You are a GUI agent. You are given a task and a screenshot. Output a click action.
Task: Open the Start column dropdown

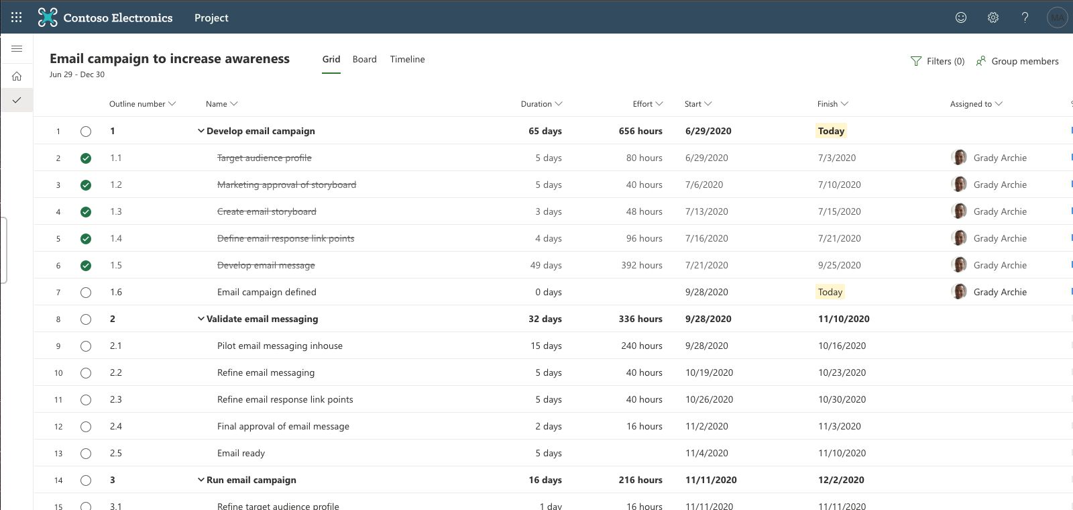(708, 104)
